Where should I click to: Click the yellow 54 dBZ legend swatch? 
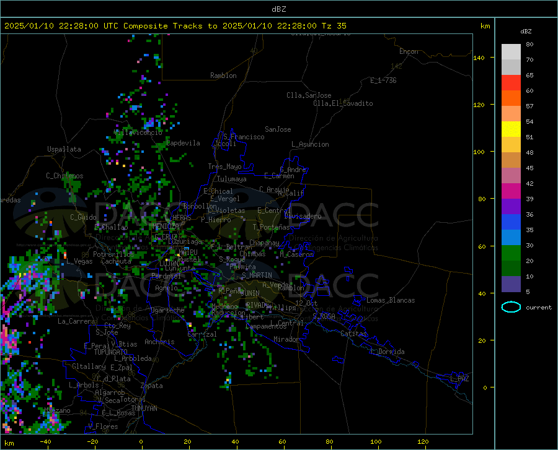point(511,129)
